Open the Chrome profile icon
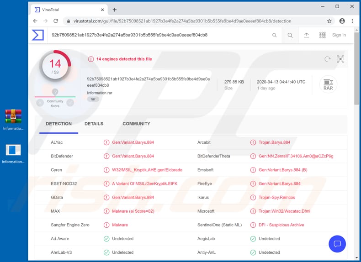The image size is (361, 262). 342,21
